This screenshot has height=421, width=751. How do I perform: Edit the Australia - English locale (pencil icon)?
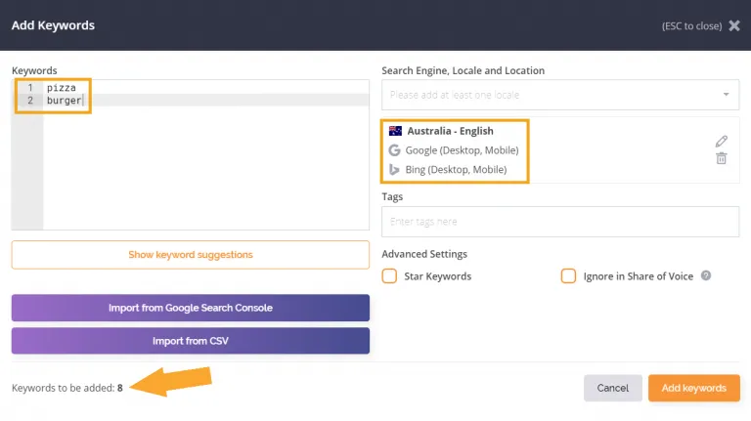(722, 141)
